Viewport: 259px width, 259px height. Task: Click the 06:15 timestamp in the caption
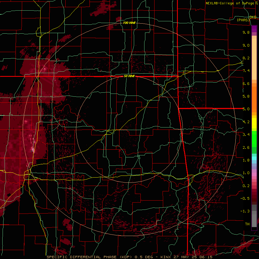click(x=207, y=257)
